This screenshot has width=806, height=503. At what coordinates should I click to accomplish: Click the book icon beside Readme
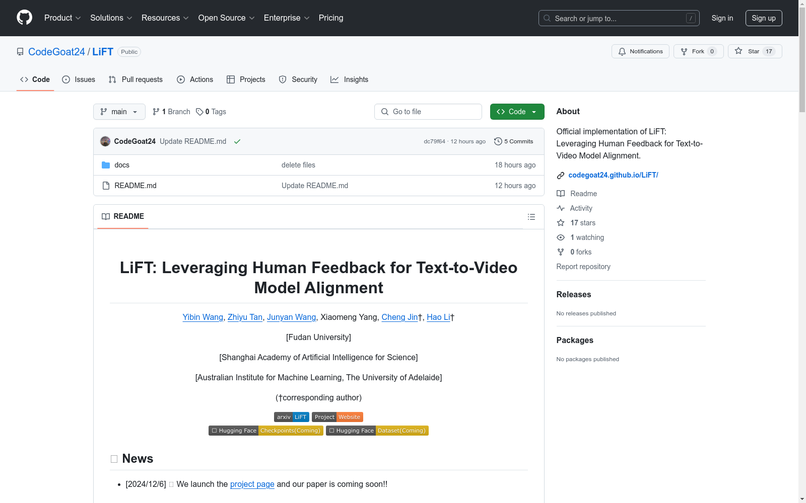(561, 194)
